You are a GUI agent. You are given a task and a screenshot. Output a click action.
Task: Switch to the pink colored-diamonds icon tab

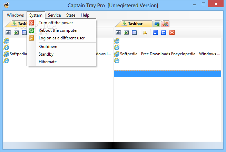[x=165, y=24]
